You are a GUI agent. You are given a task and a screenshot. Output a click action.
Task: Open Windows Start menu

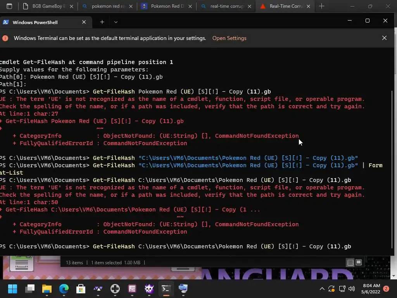click(x=12, y=288)
